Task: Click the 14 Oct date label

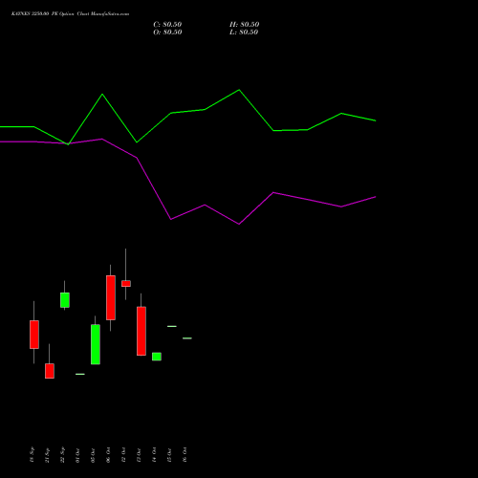Action: 154,455
